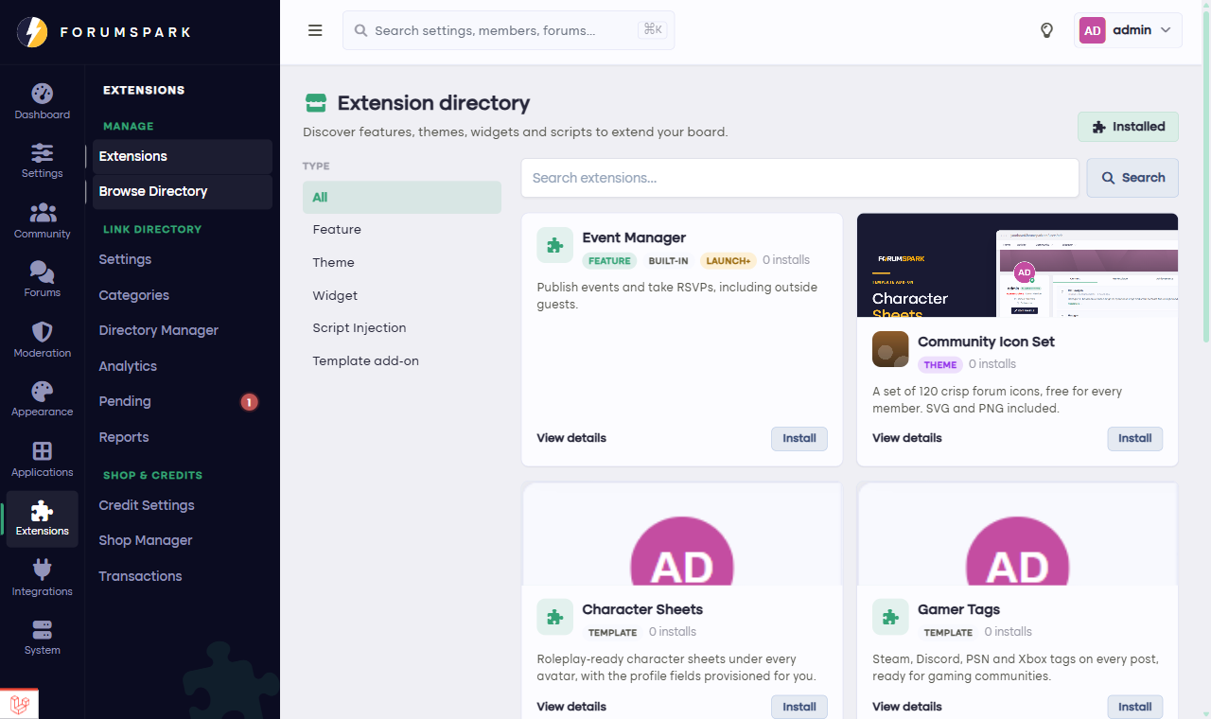Image resolution: width=1211 pixels, height=719 pixels.
Task: Click the Community Icon Set banner image
Action: 1017,265
